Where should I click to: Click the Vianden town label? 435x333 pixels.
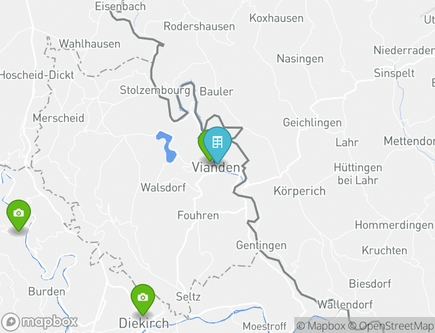coord(216,168)
